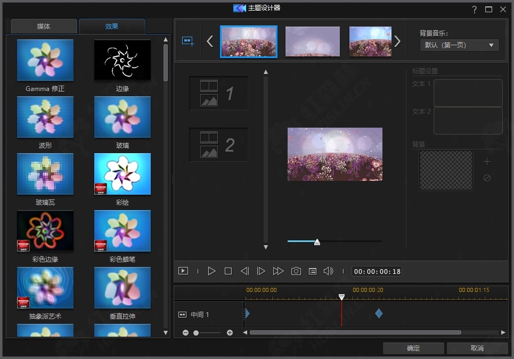This screenshot has width=514, height=359.
Task: Mute audio using the speaker icon
Action: [x=328, y=271]
